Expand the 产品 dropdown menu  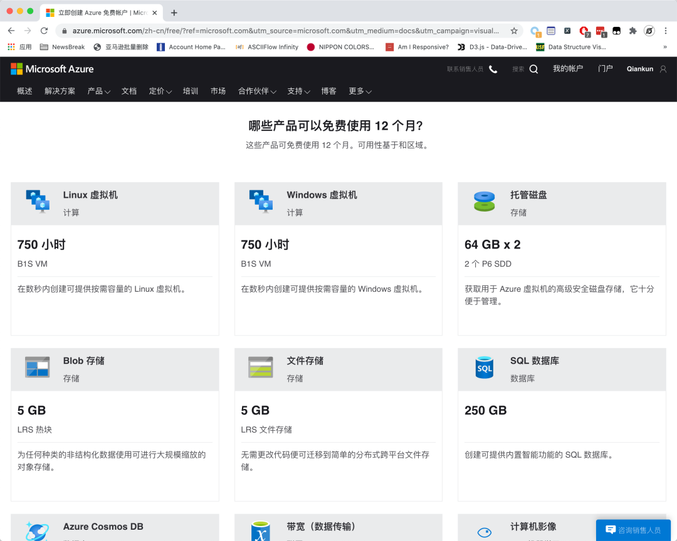[x=99, y=91]
